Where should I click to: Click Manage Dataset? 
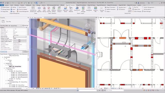(5, 9)
